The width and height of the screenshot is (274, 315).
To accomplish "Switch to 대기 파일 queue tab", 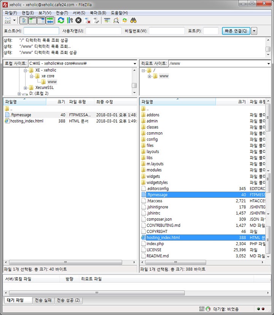I will (x=18, y=300).
